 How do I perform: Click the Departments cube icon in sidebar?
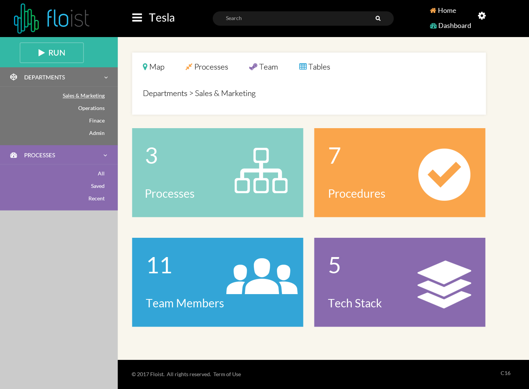click(x=14, y=77)
